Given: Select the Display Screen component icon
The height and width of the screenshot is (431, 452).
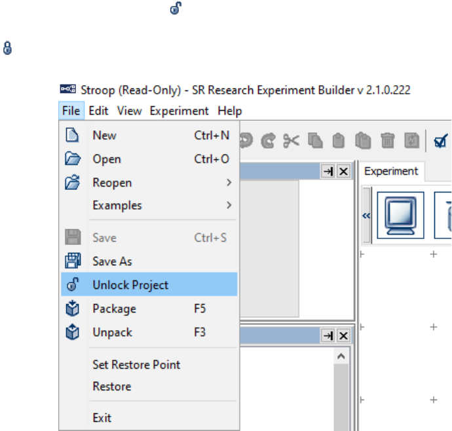Looking at the screenshot, I should 400,215.
